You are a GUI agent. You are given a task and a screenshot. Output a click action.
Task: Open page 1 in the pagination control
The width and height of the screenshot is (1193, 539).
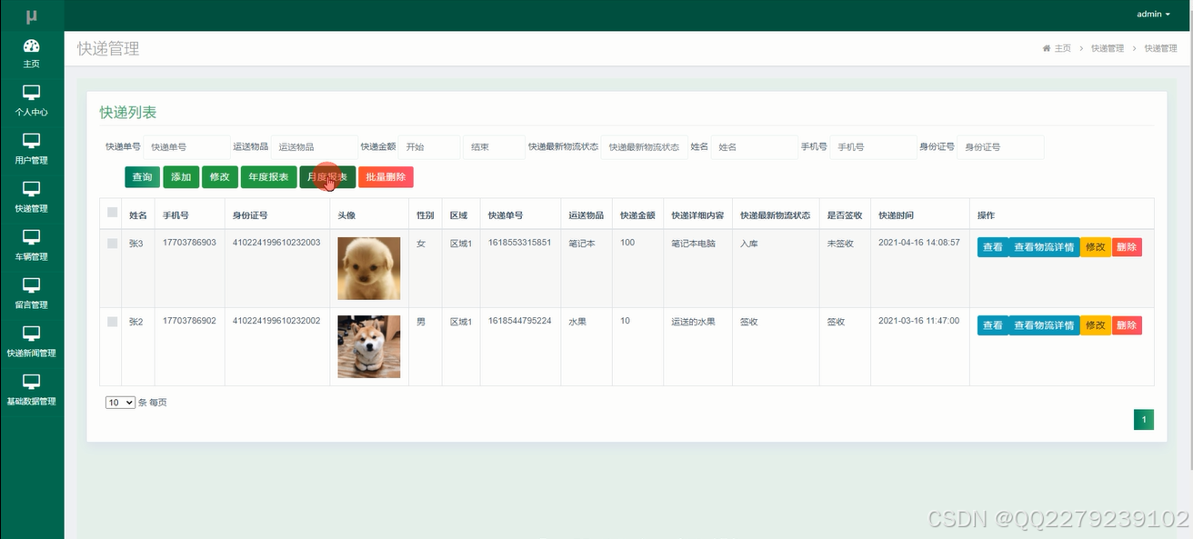coord(1143,419)
